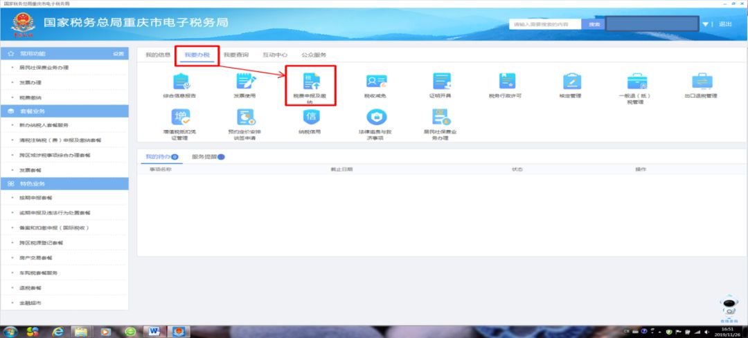Open Internet Explorer from the taskbar
Viewport: 748px width, 338px height.
coord(58,331)
